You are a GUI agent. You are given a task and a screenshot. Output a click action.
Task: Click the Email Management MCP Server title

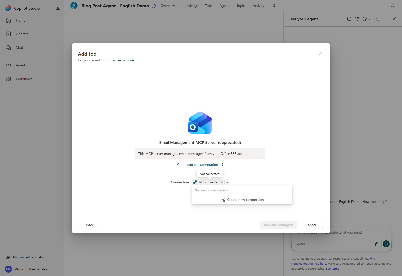pos(200,142)
